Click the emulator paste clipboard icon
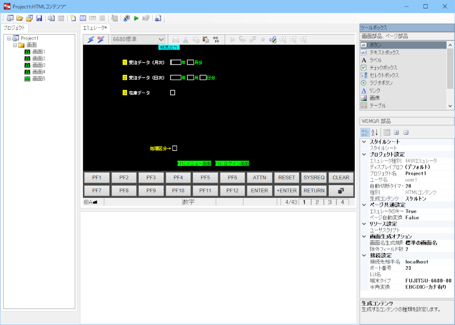The height and width of the screenshot is (325, 455). (x=206, y=39)
